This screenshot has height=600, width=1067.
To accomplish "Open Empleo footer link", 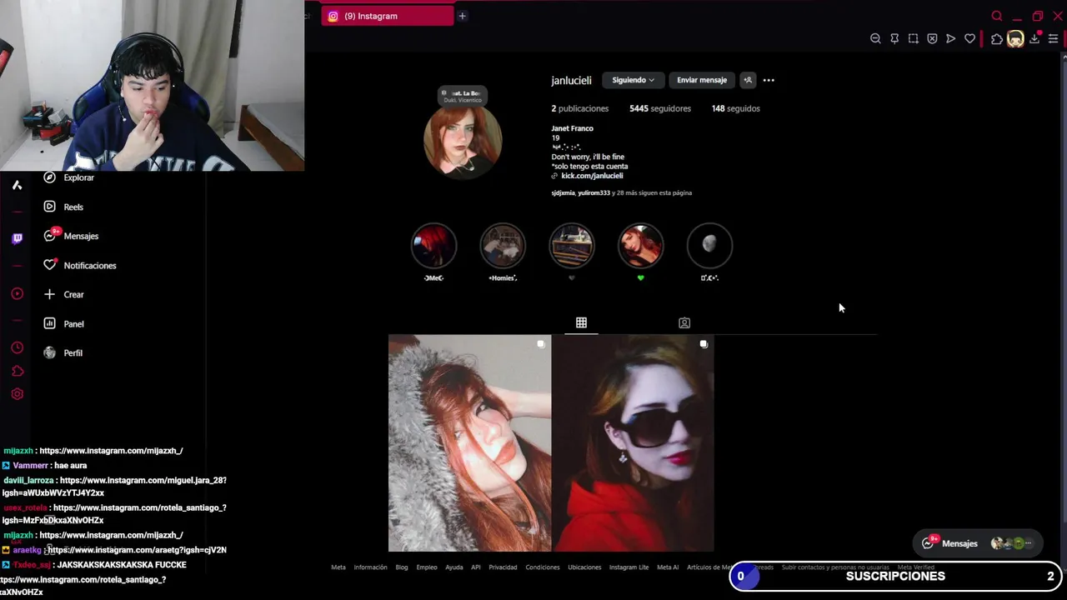I will 427,567.
